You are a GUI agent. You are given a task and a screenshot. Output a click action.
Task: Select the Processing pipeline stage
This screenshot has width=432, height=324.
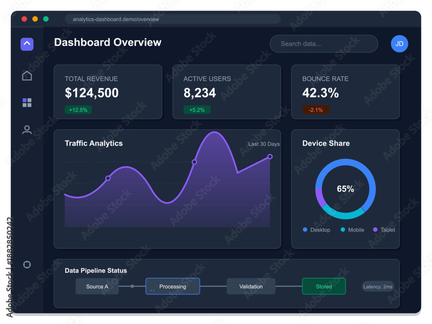(x=173, y=286)
